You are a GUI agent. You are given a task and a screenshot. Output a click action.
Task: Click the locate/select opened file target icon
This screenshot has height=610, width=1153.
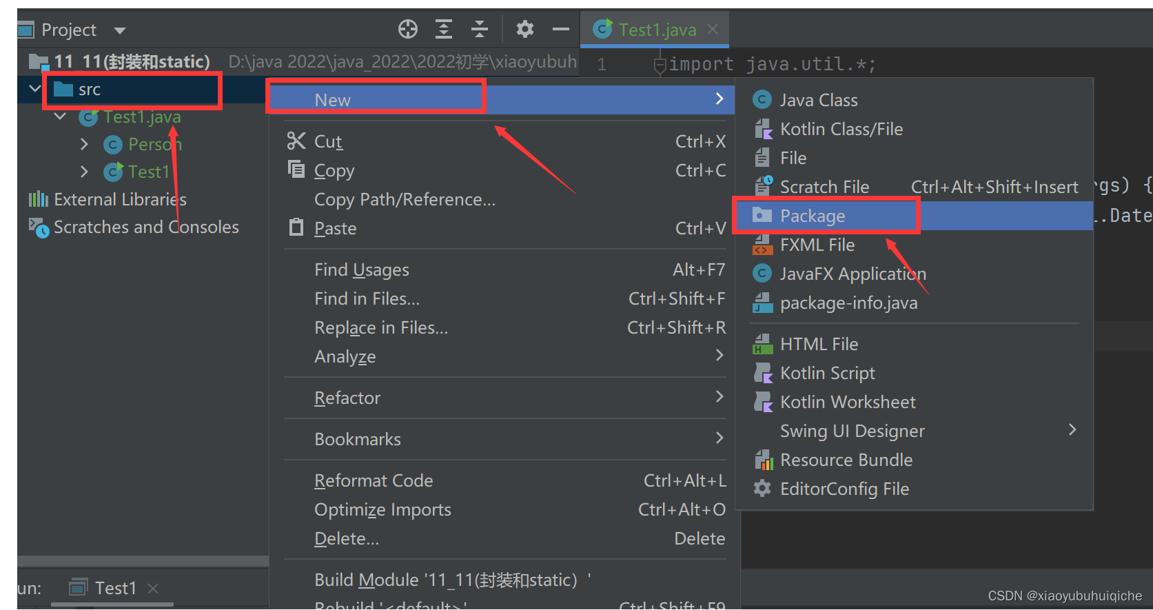tap(408, 29)
